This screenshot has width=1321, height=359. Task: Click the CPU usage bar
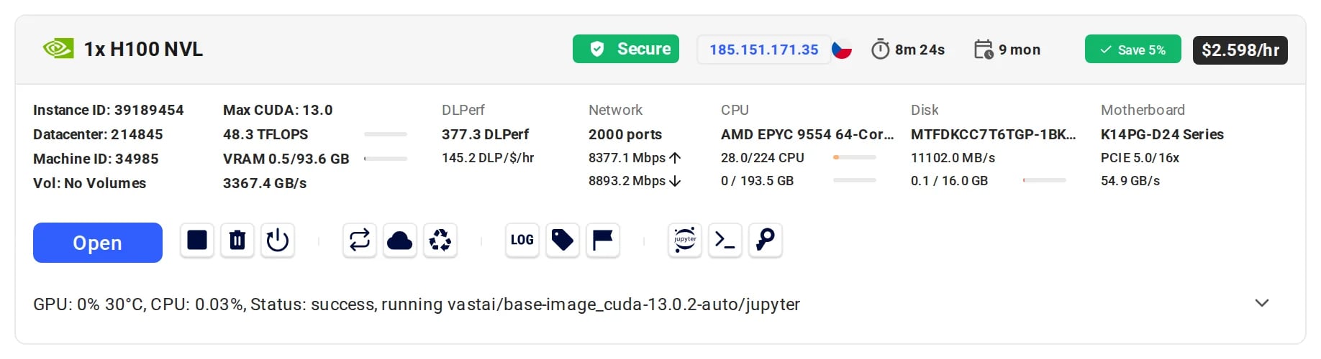pyautogui.click(x=855, y=157)
